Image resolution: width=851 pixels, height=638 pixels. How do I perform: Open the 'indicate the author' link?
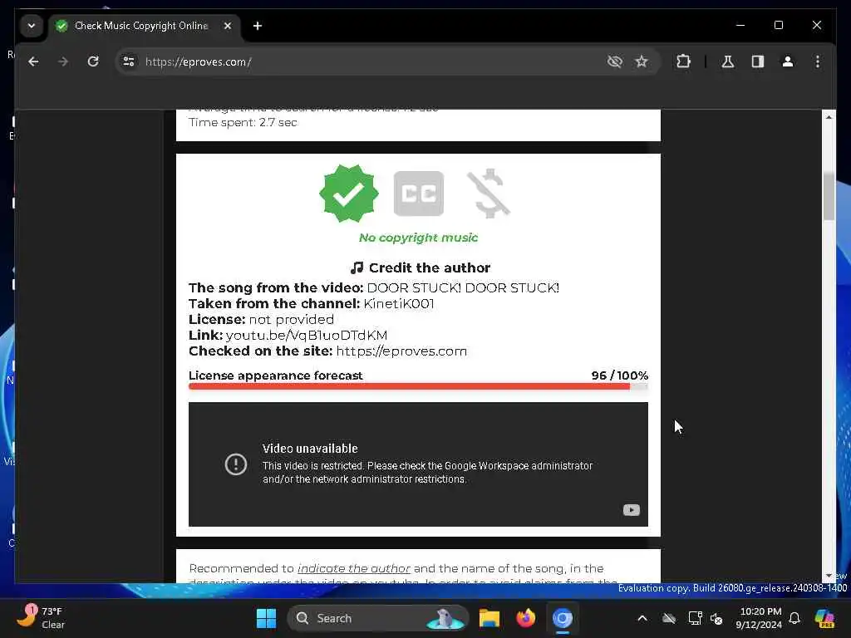click(x=353, y=568)
